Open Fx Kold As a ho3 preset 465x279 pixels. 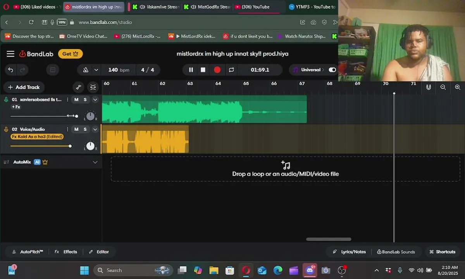(37, 137)
